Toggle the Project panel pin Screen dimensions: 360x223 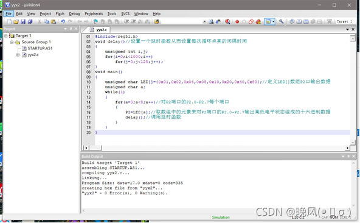pos(71,29)
